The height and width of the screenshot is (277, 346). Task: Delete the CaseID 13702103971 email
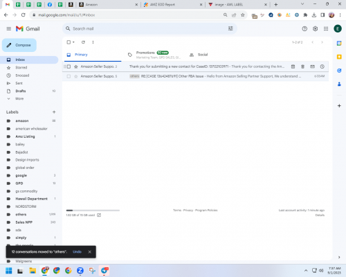click(x=302, y=66)
